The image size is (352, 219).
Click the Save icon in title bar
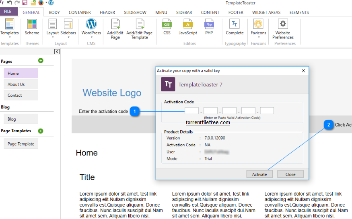pyautogui.click(x=25, y=2)
